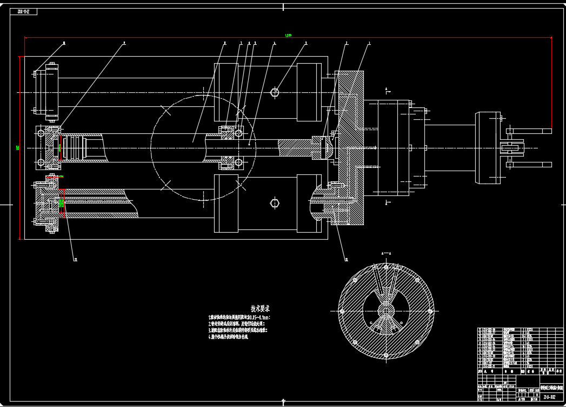The image size is (566, 407).
Task: Click the upper section marker A near the flange
Action: [x=387, y=88]
